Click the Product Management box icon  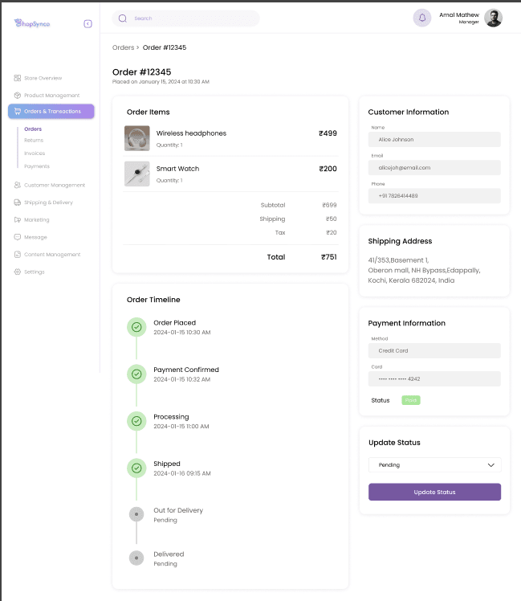pos(17,95)
